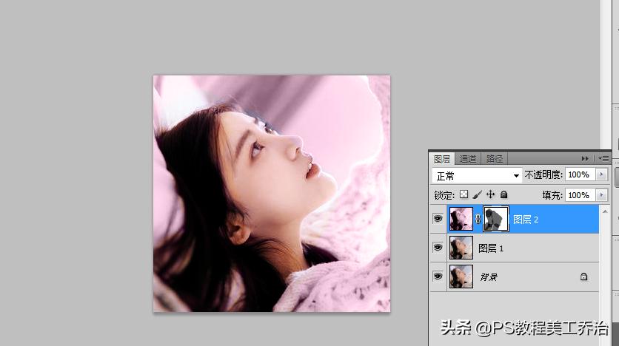Hide 图层 1 with its eye icon
619x346 pixels.
click(438, 248)
